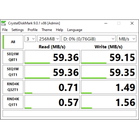The image size is (139, 139).
Task: Open the Theme menu
Action: pyautogui.click(x=47, y=30)
